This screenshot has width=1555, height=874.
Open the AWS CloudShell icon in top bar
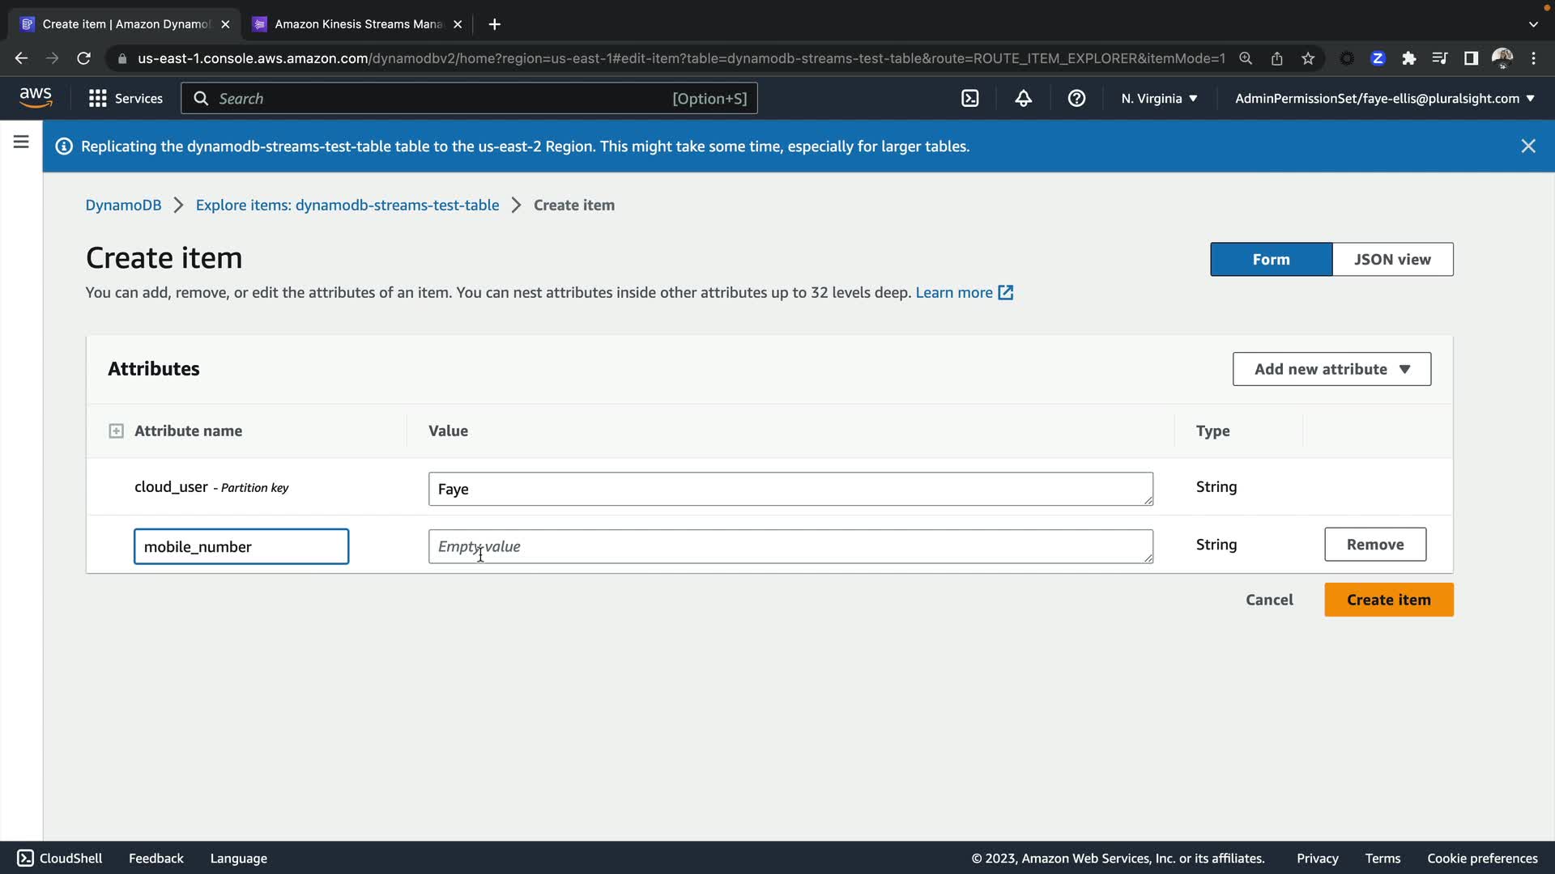(x=969, y=99)
